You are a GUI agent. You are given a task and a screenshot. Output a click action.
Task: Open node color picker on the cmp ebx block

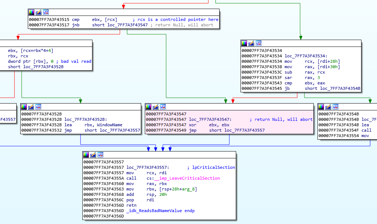(x=32, y=13)
